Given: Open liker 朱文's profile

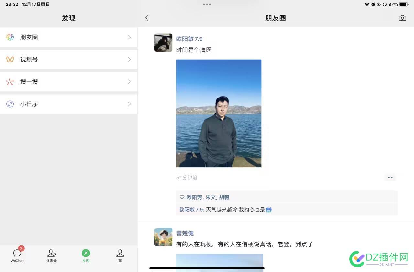Looking at the screenshot, I should pyautogui.click(x=211, y=197).
